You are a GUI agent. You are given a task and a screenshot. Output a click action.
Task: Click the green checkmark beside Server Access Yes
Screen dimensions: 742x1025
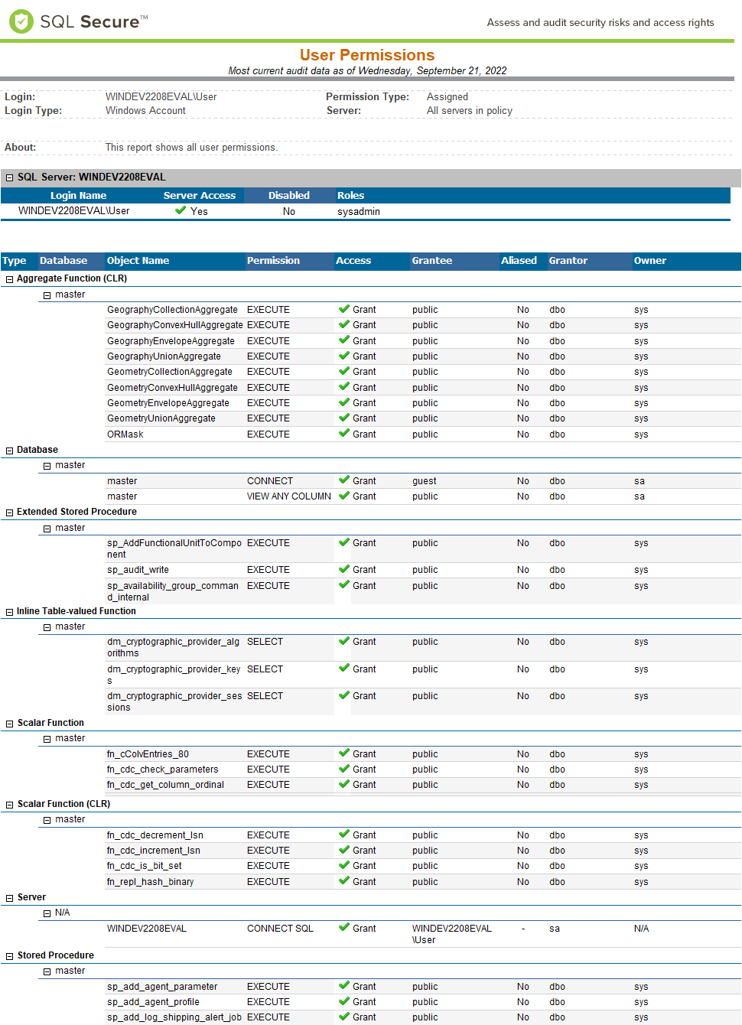181,210
